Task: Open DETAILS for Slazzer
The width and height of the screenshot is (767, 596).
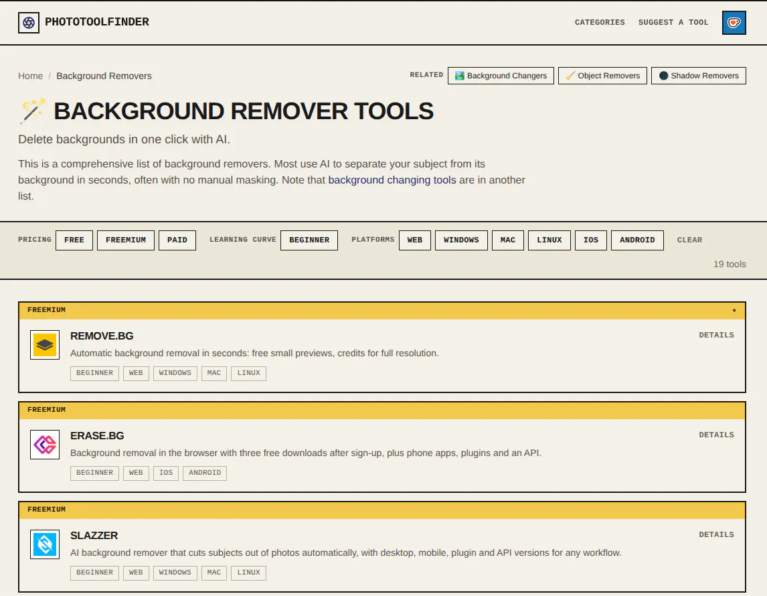Action: click(x=716, y=535)
